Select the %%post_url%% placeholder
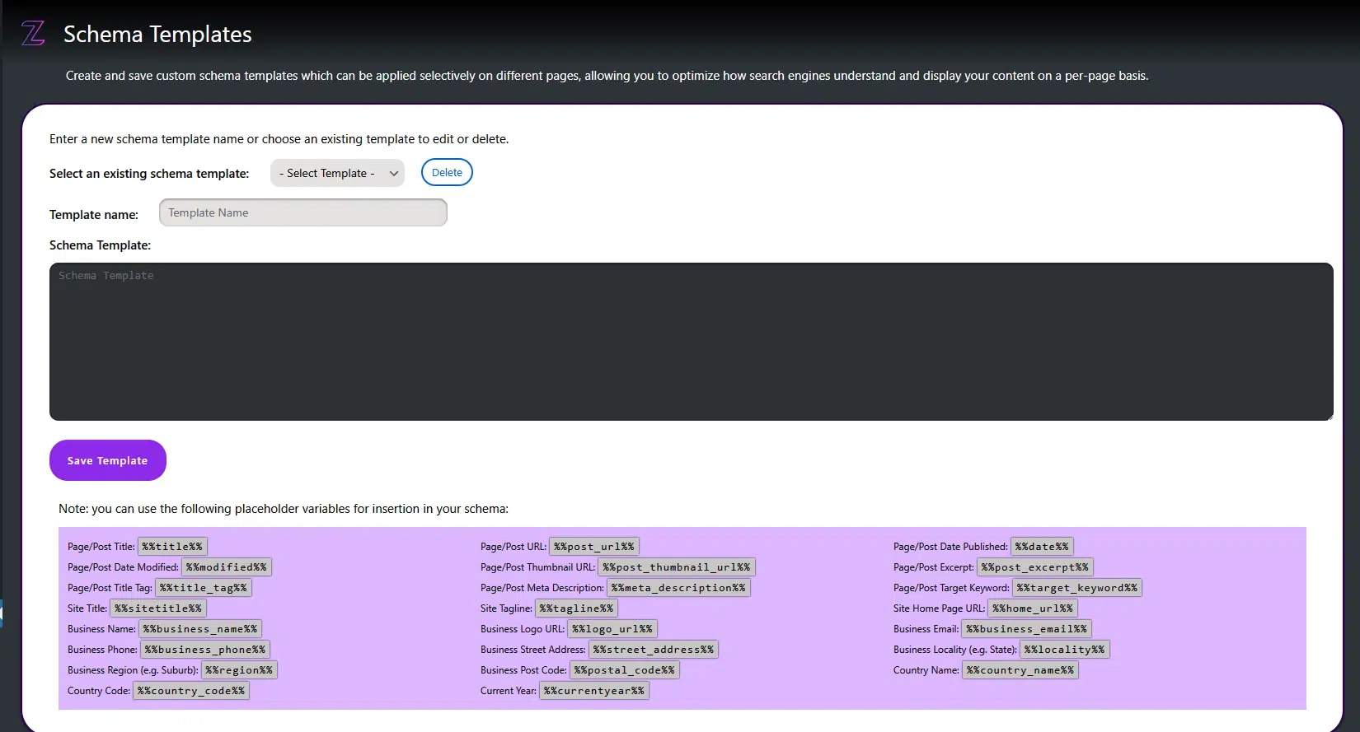The height and width of the screenshot is (732, 1360). (594, 547)
